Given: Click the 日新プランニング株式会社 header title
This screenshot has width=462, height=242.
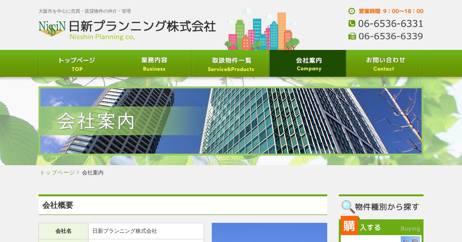Looking at the screenshot, I should tap(142, 26).
